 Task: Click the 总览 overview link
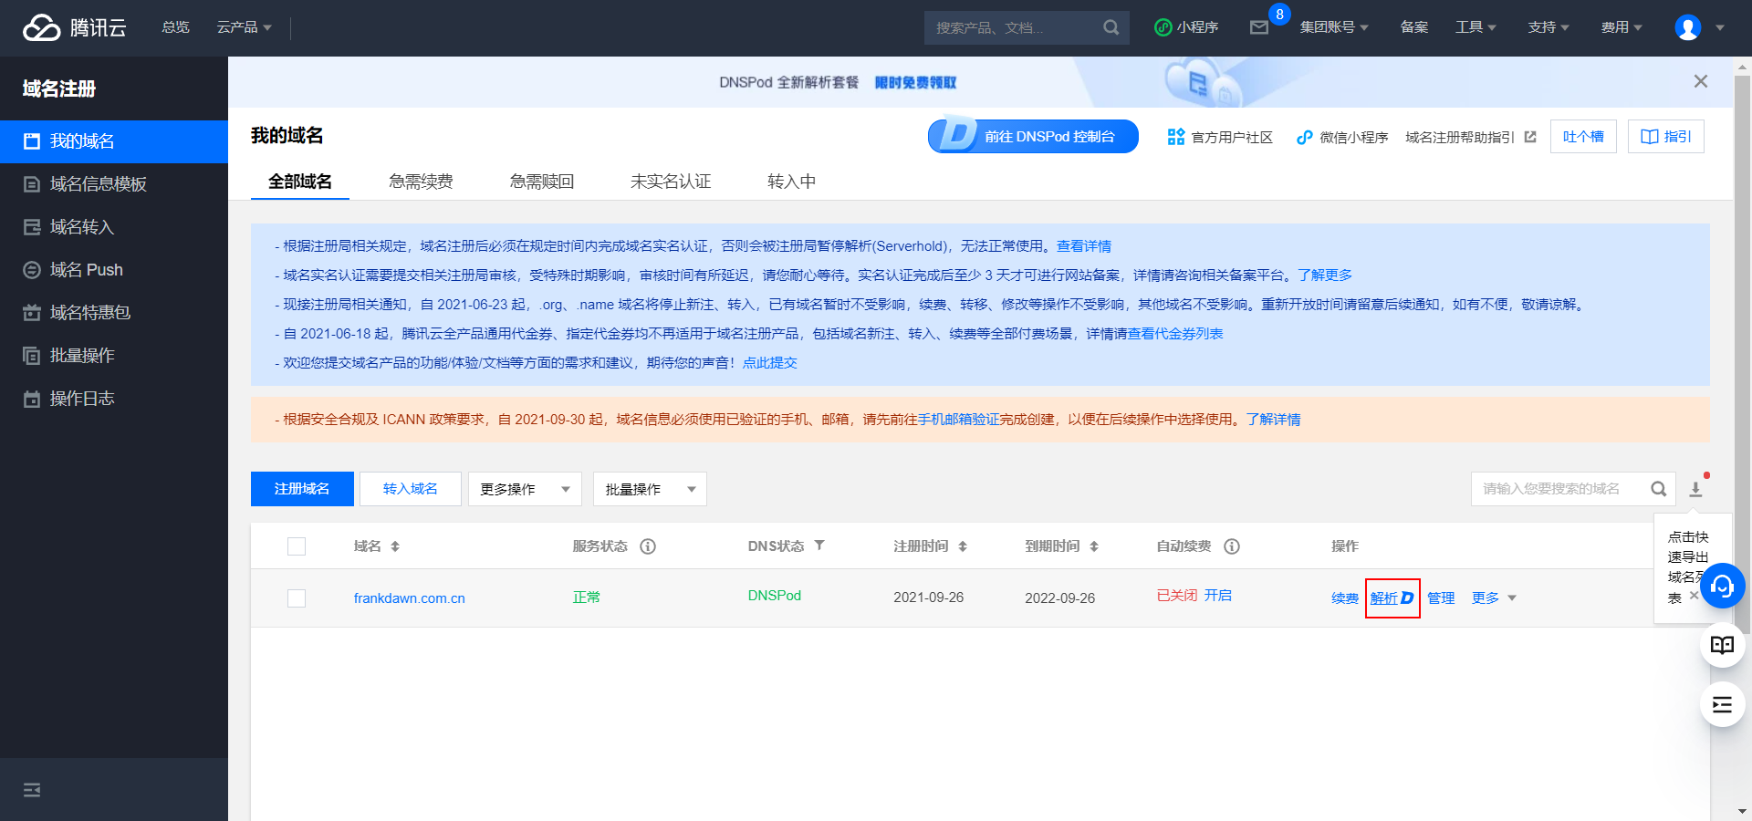[x=175, y=27]
